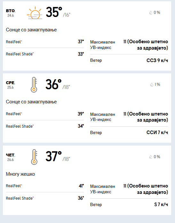Click wind value ССИ 7 к/ч
This screenshot has height=223, width=175.
coord(157,132)
